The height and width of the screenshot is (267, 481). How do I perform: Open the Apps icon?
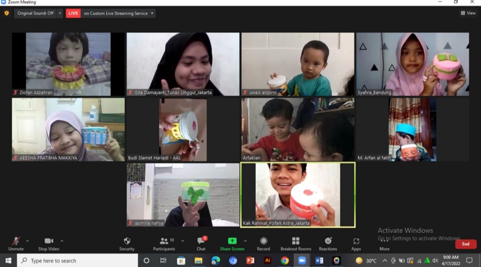pyautogui.click(x=356, y=241)
